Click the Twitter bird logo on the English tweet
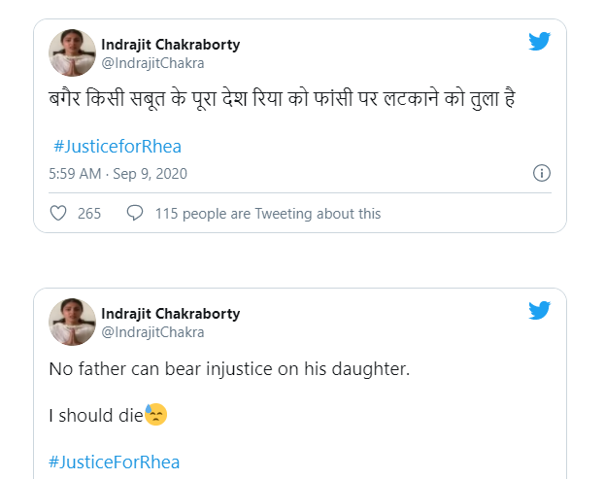The width and height of the screenshot is (605, 479). (x=540, y=311)
